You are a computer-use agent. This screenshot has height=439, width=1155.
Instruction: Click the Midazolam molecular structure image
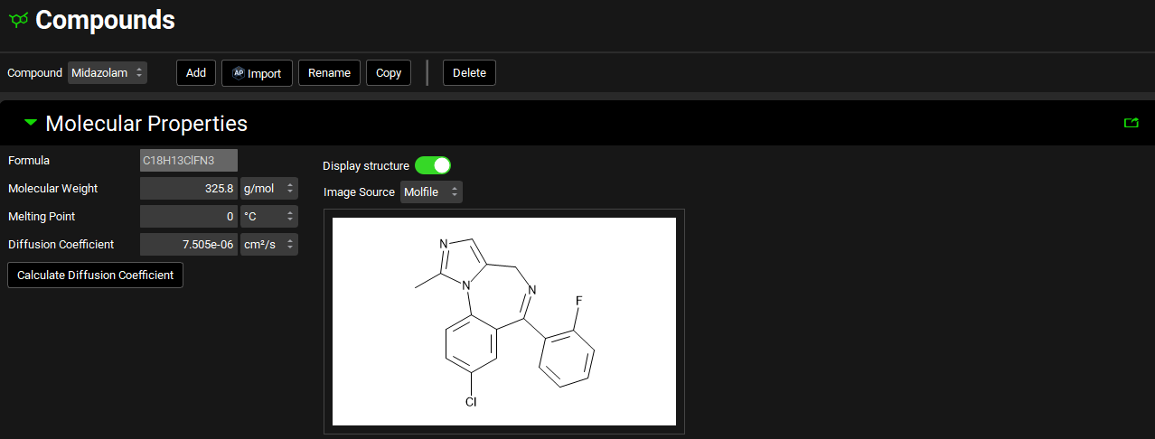[503, 321]
